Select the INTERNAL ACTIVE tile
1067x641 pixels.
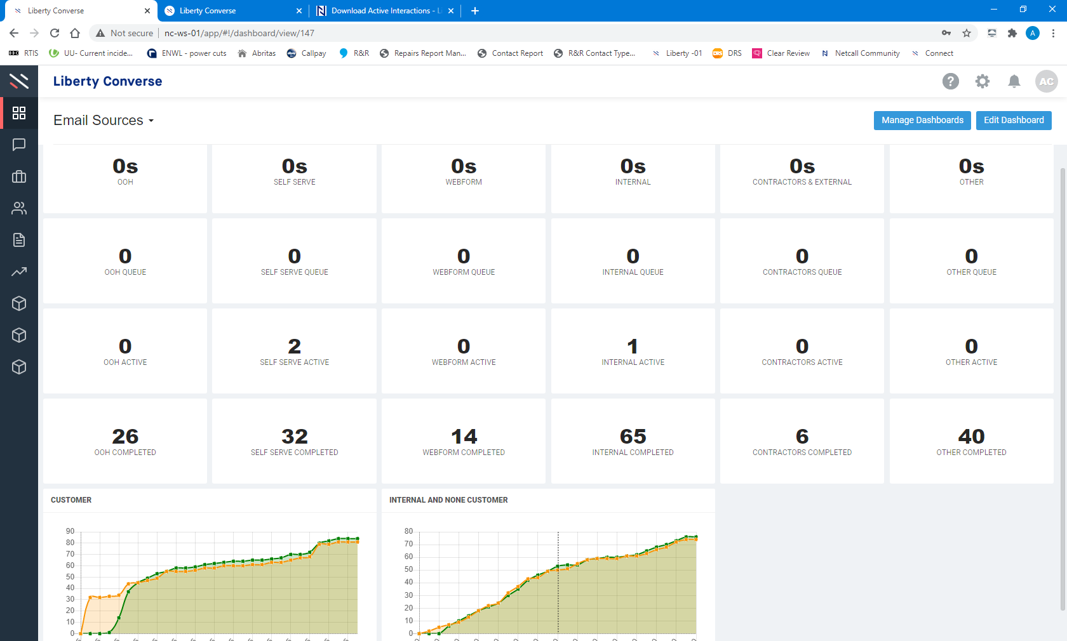point(633,351)
